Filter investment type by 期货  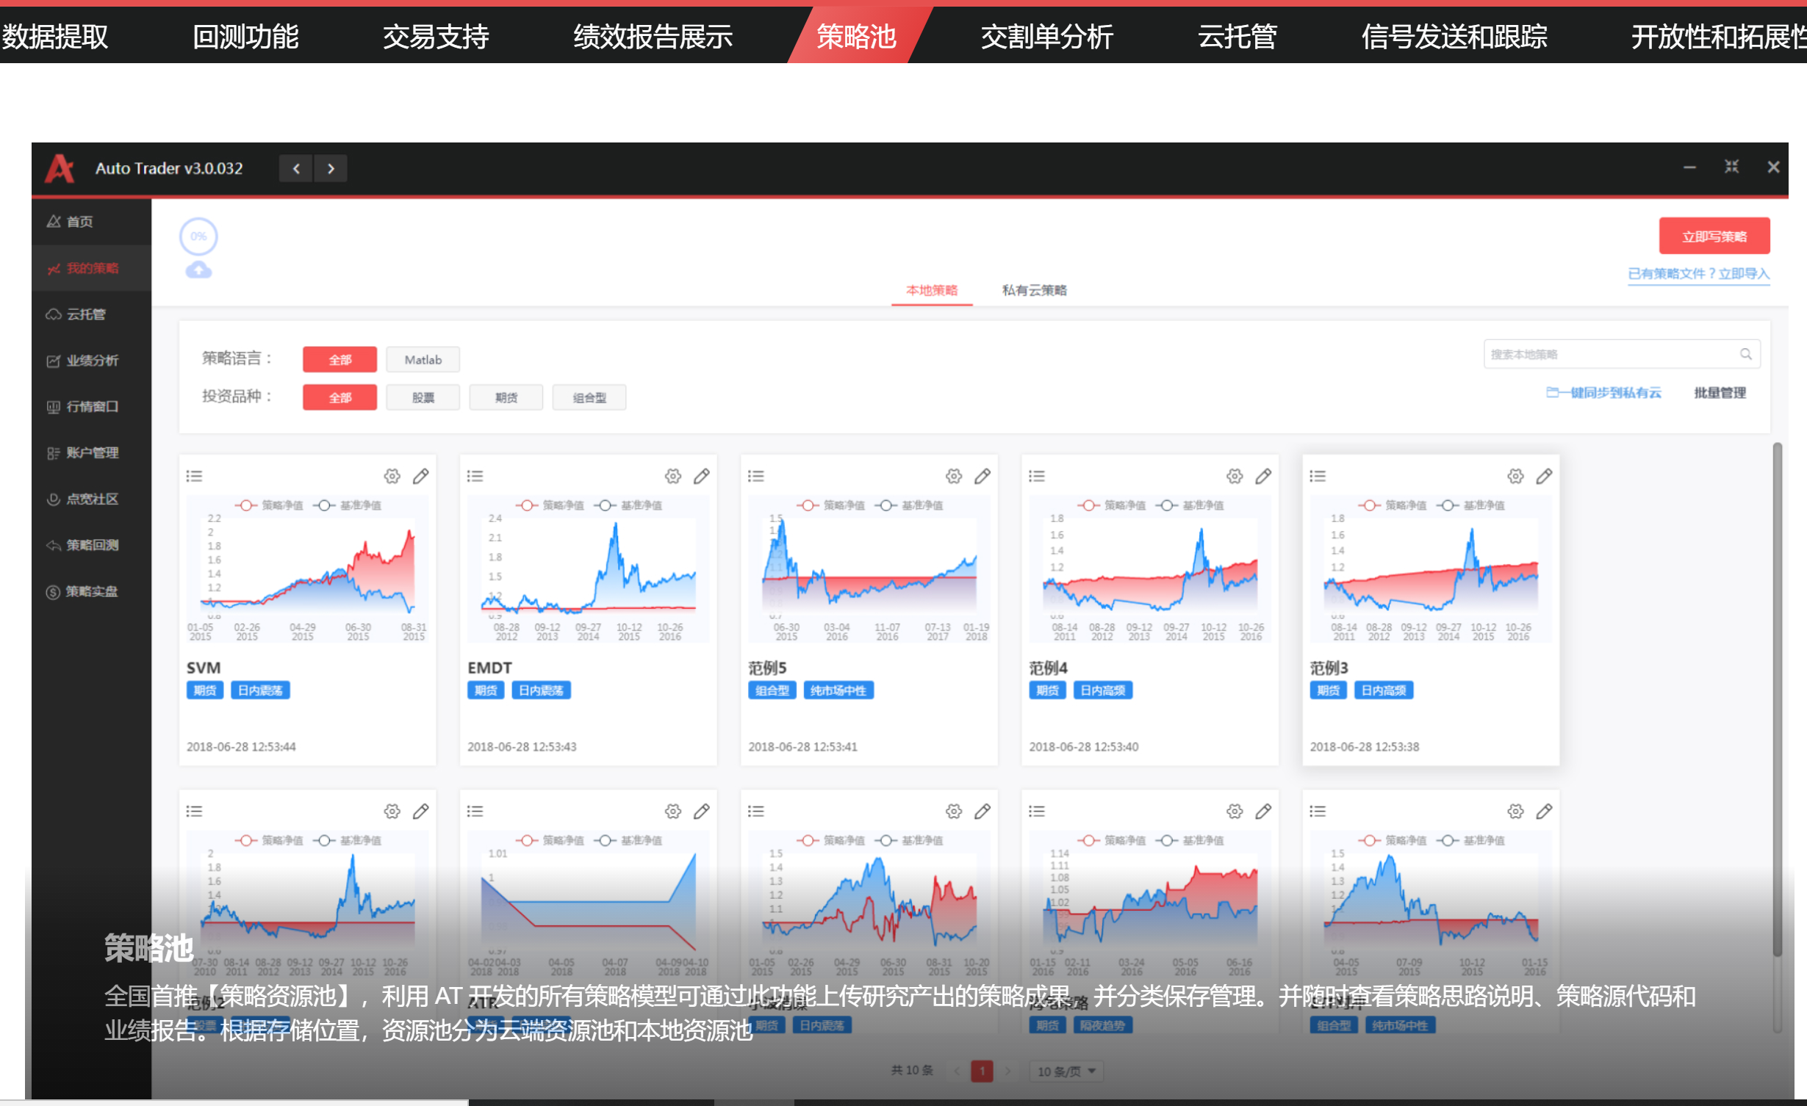pyautogui.click(x=506, y=397)
